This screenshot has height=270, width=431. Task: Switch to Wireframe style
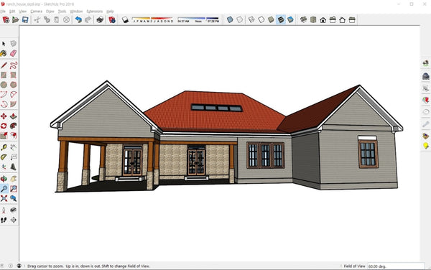tap(251, 20)
